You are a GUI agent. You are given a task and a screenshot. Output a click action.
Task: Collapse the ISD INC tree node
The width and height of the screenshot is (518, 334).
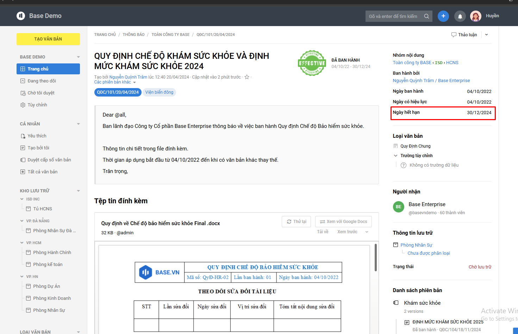[x=22, y=199]
